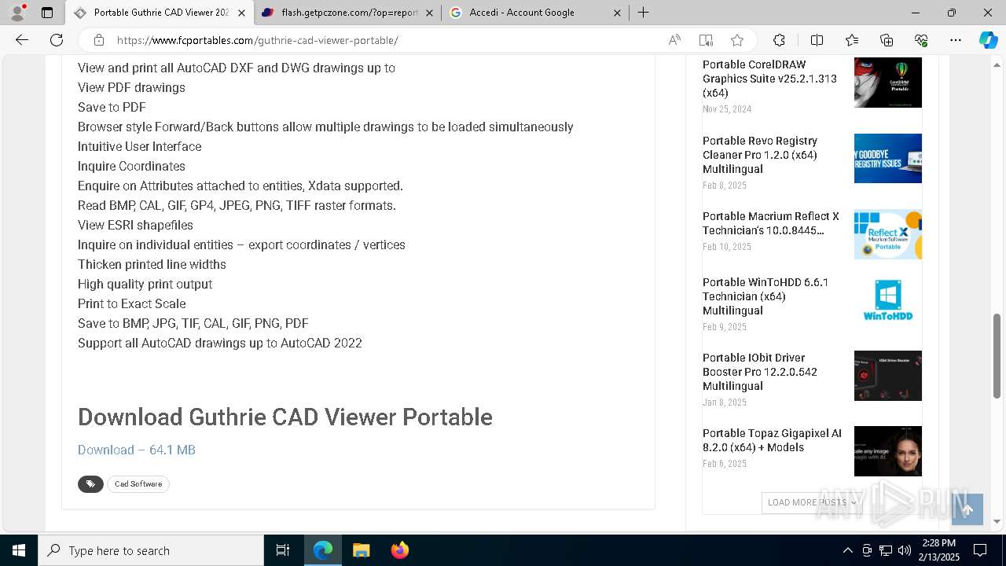Close the Accedi Account Google tab

[617, 13]
